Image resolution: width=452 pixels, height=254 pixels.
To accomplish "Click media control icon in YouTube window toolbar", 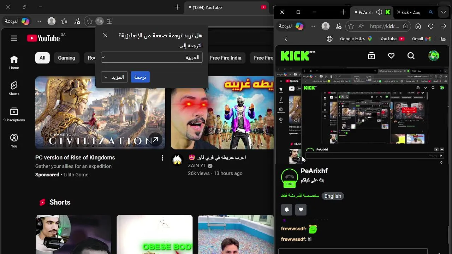I will pyautogui.click(x=77, y=22).
